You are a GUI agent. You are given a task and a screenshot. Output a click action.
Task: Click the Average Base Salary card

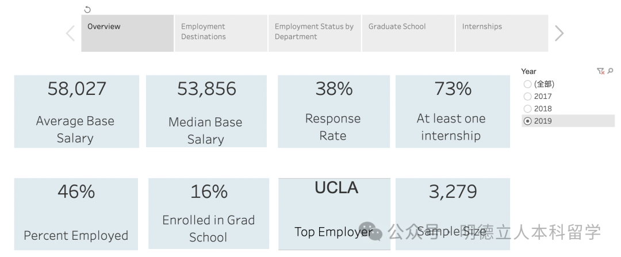coord(76,112)
